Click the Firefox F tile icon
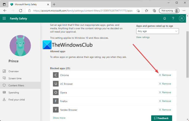Screen dimensions: 189x121 coord(56,101)
